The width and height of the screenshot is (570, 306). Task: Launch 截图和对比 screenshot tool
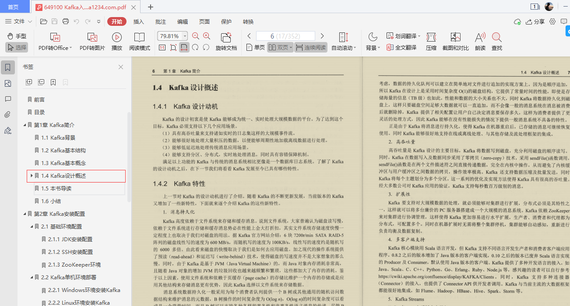[x=455, y=42]
